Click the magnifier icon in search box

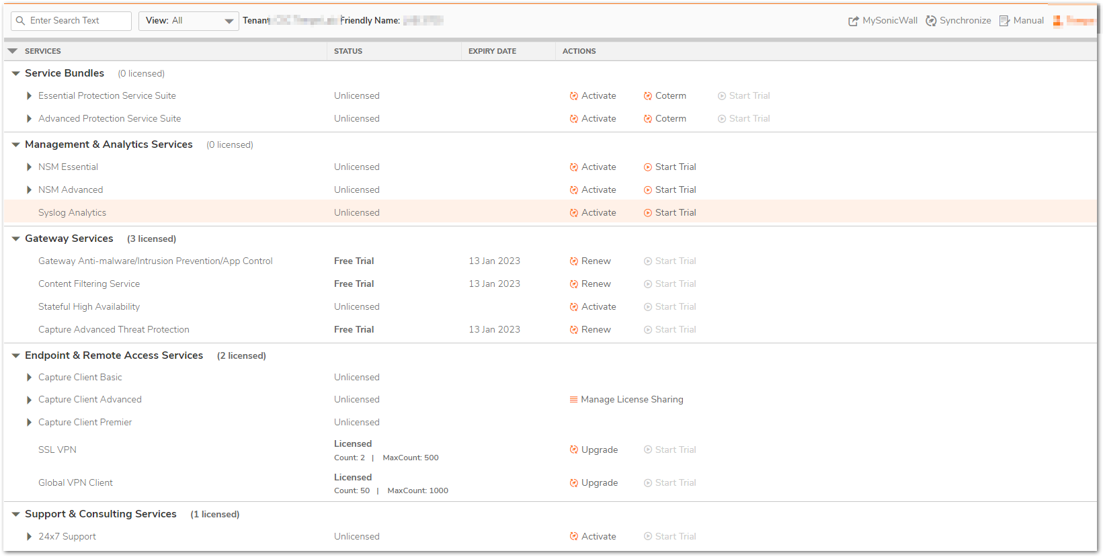pos(21,21)
